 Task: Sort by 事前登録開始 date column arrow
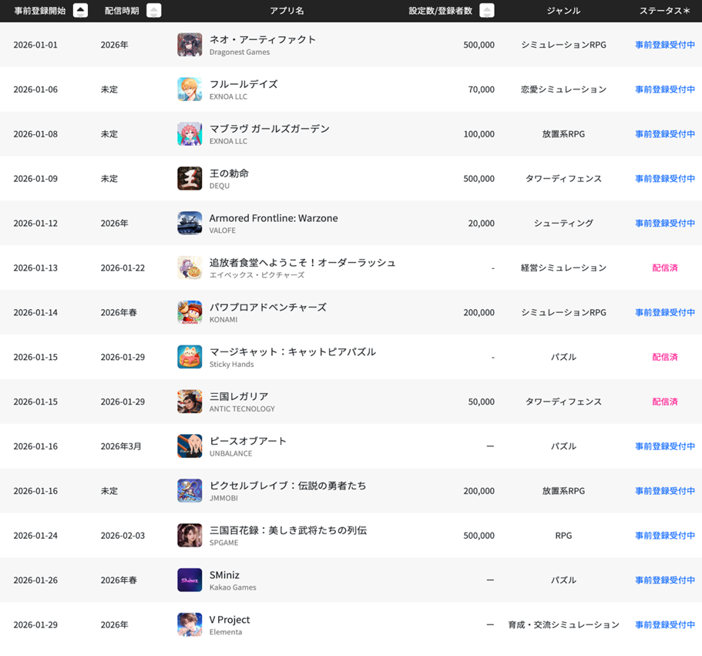[x=80, y=11]
